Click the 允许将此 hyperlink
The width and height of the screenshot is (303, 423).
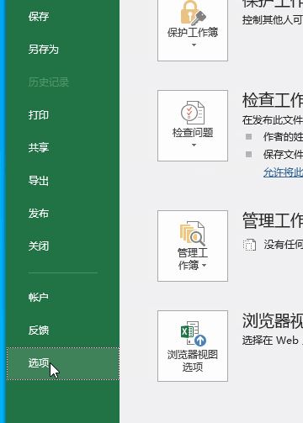[x=283, y=172]
